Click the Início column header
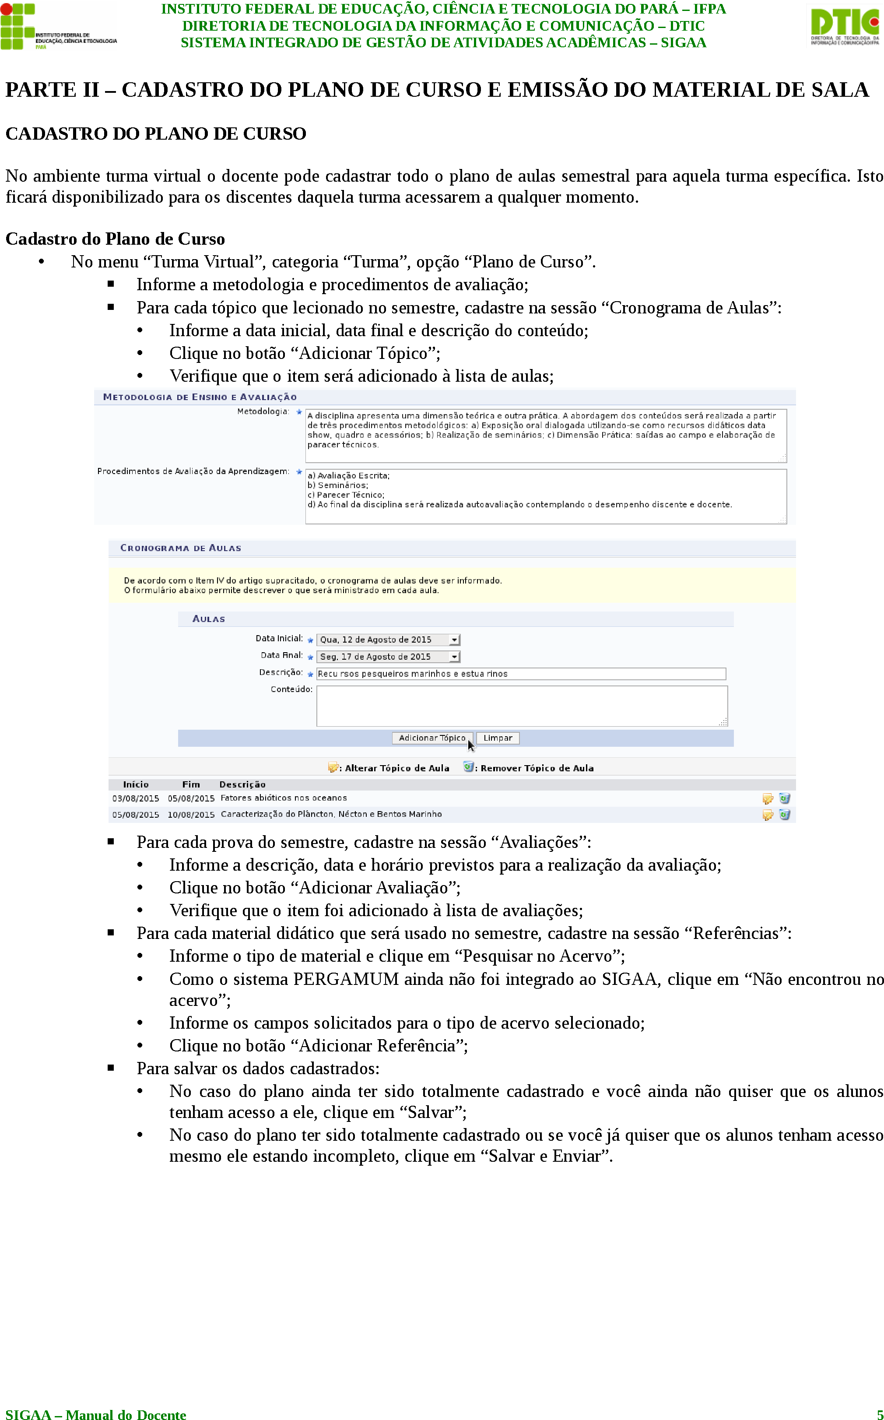This screenshot has height=1420, width=884. click(x=136, y=784)
